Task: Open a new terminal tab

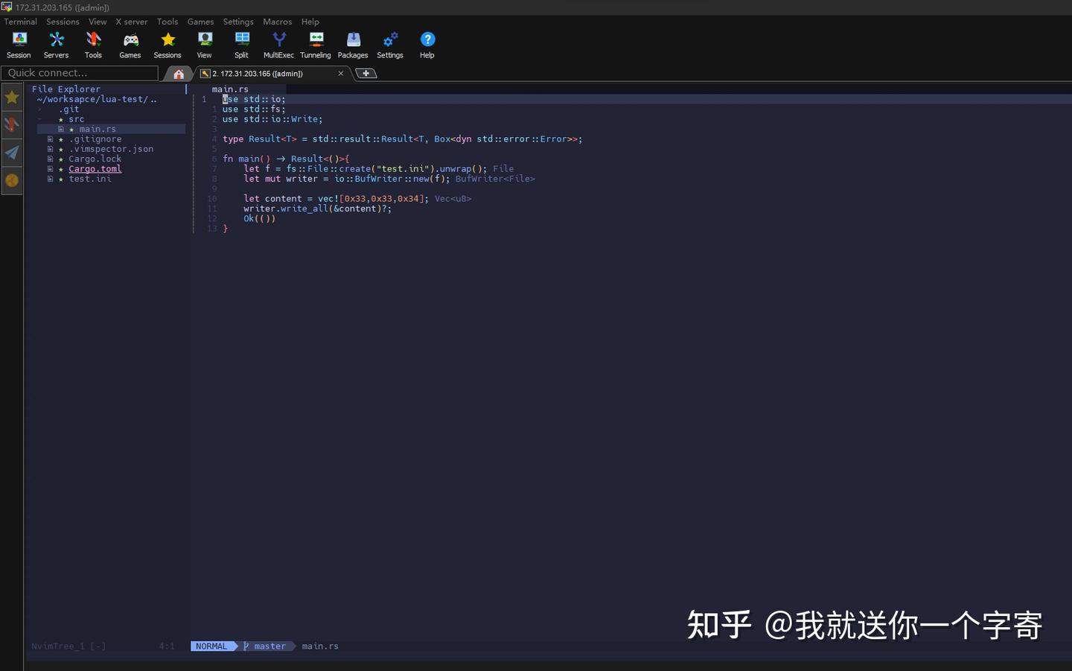Action: point(366,73)
